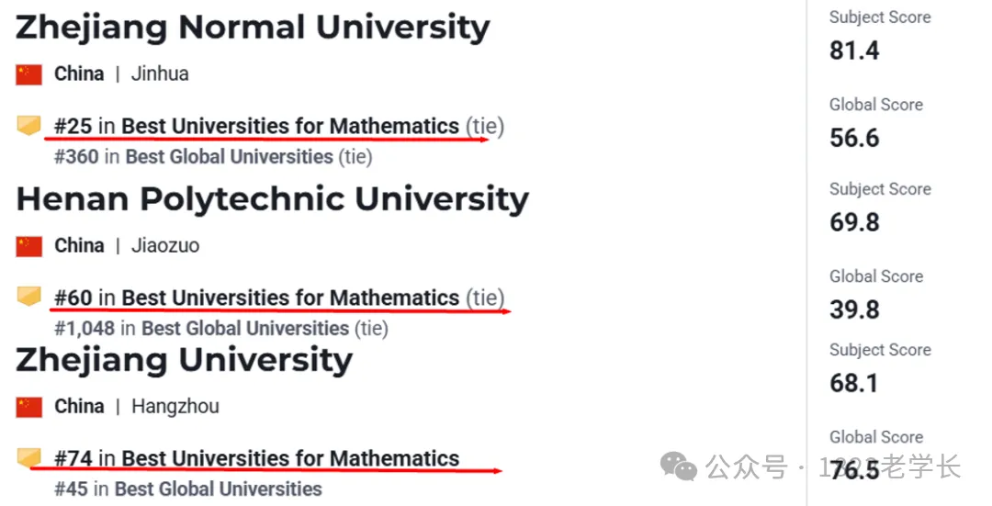Click the yellow badge next to #74 ranking
The width and height of the screenshot is (992, 506).
coord(29,457)
